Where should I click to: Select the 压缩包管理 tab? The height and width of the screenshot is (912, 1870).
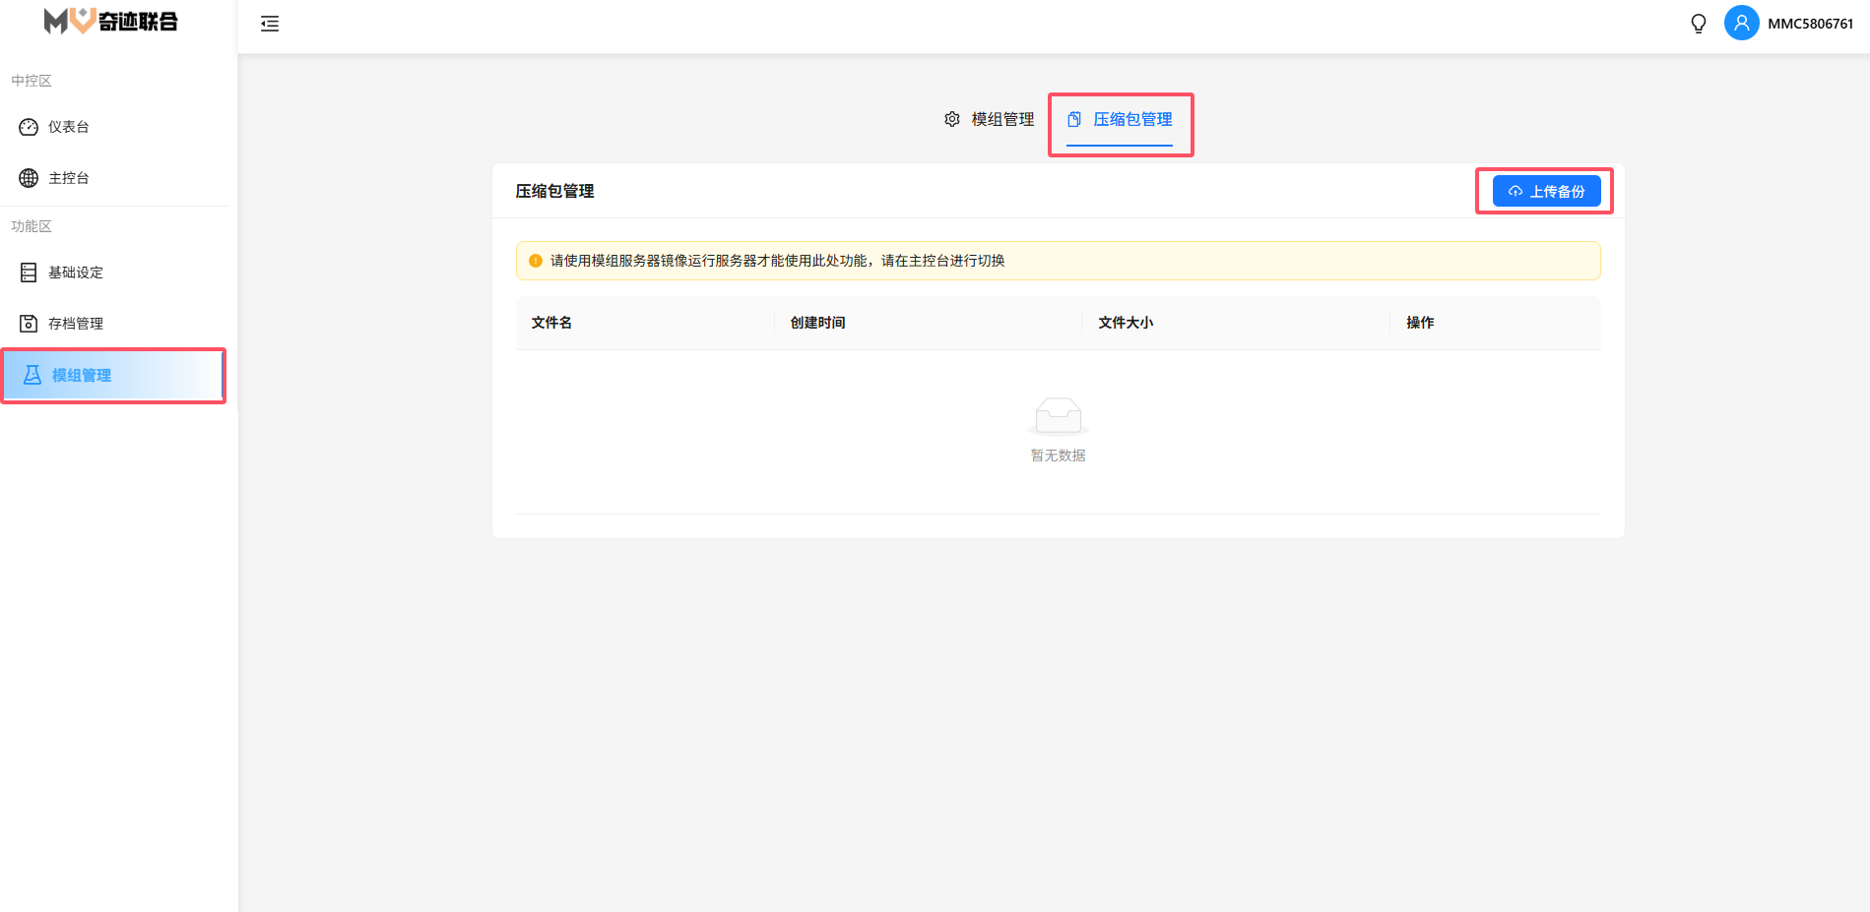pos(1121,119)
